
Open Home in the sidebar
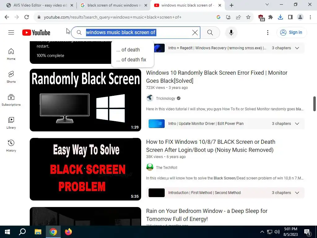11,54
